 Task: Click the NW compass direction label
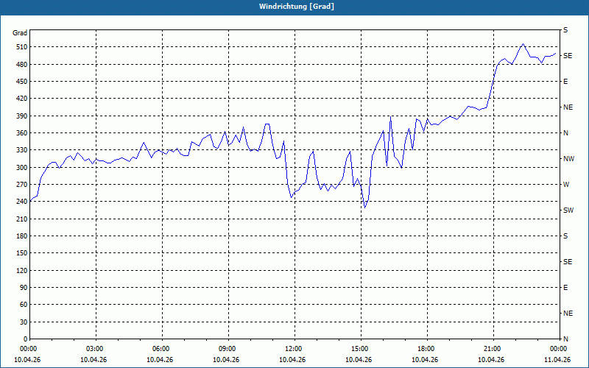[x=568, y=159]
